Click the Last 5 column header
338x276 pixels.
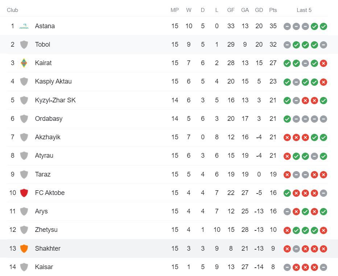[x=304, y=10]
